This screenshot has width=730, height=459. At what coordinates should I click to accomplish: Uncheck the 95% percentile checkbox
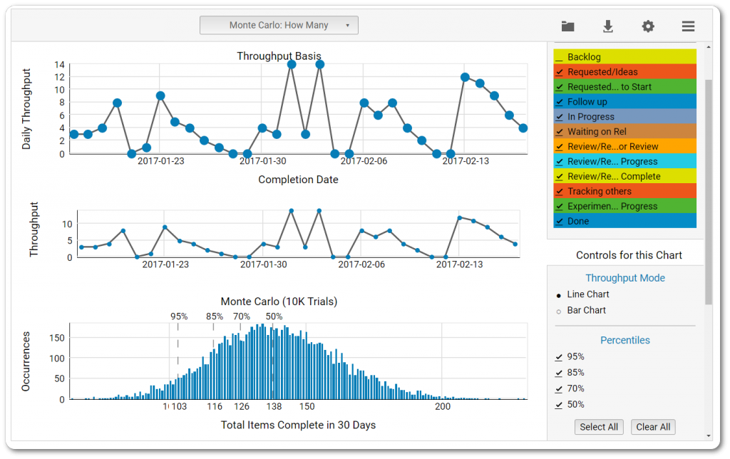[x=559, y=357]
